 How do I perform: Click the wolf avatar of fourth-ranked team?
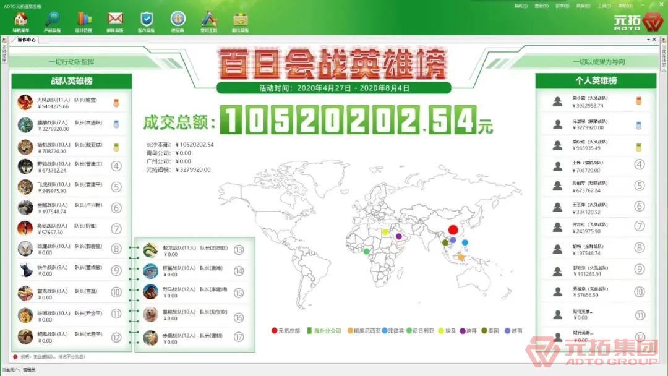[25, 166]
